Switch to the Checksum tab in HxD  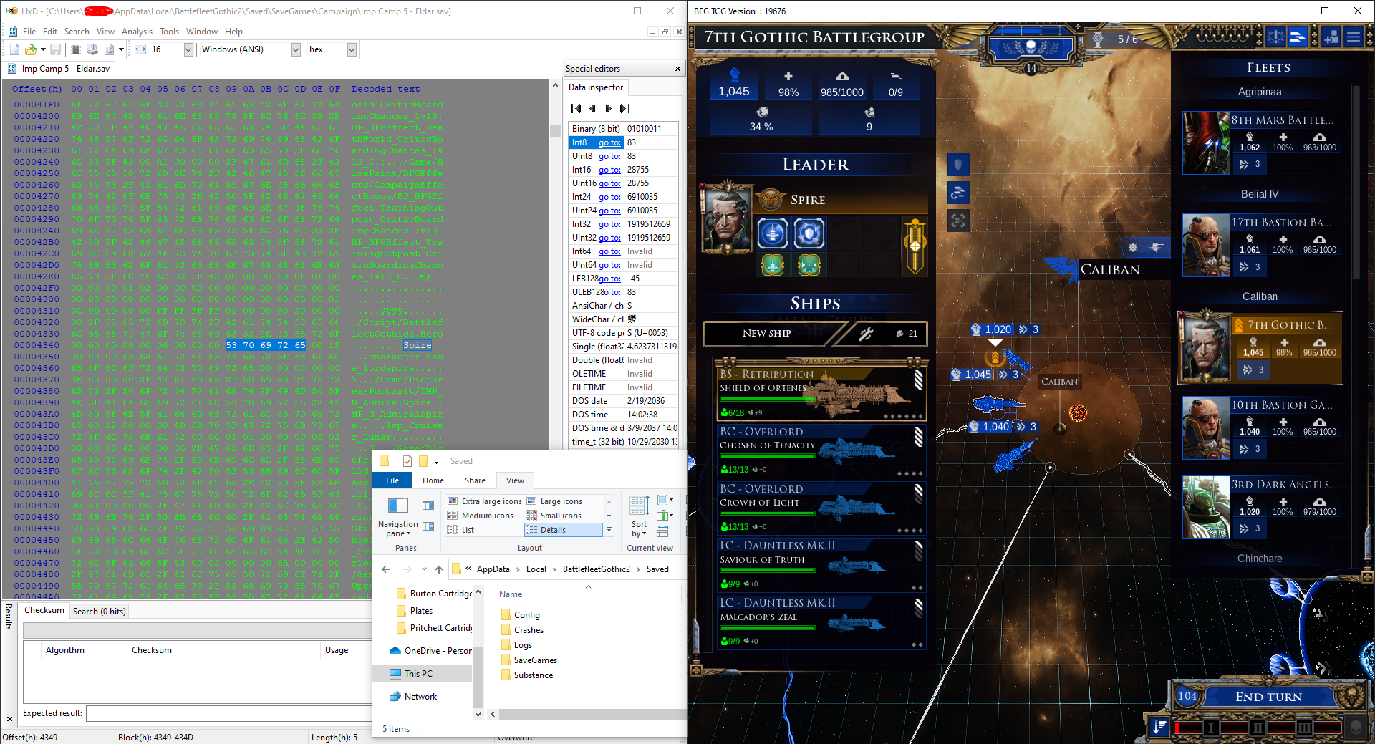(44, 610)
